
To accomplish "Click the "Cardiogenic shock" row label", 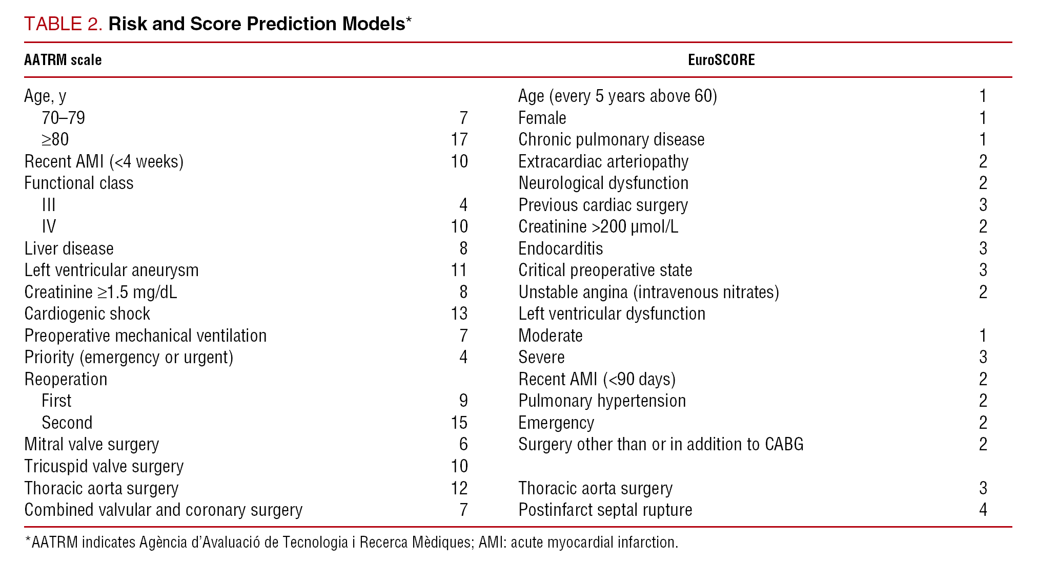I will click(x=87, y=314).
